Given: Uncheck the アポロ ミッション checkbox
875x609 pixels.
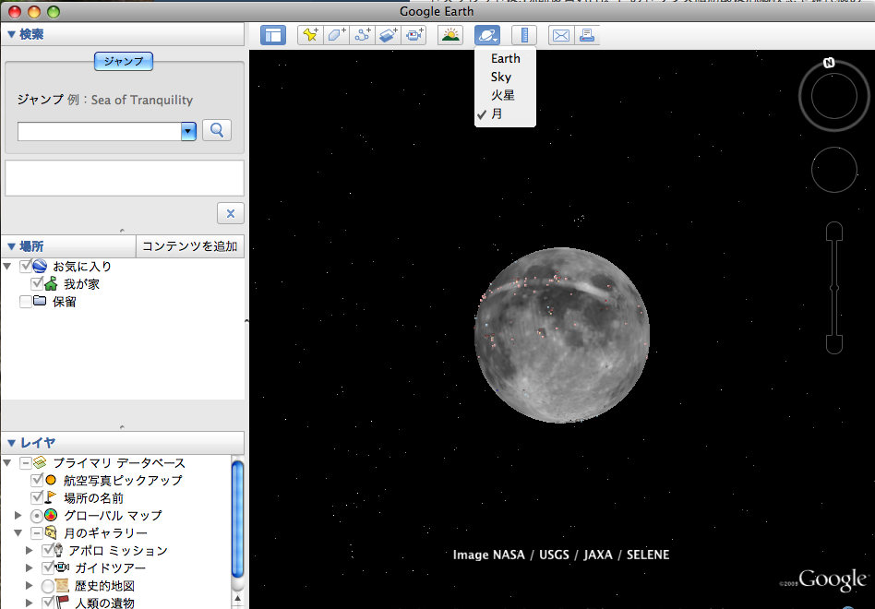Looking at the screenshot, I should (x=48, y=551).
